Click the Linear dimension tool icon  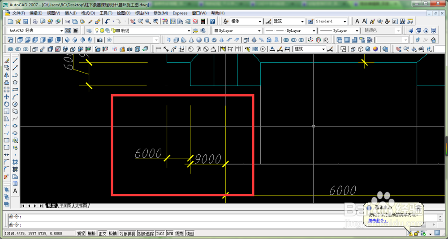point(158,49)
